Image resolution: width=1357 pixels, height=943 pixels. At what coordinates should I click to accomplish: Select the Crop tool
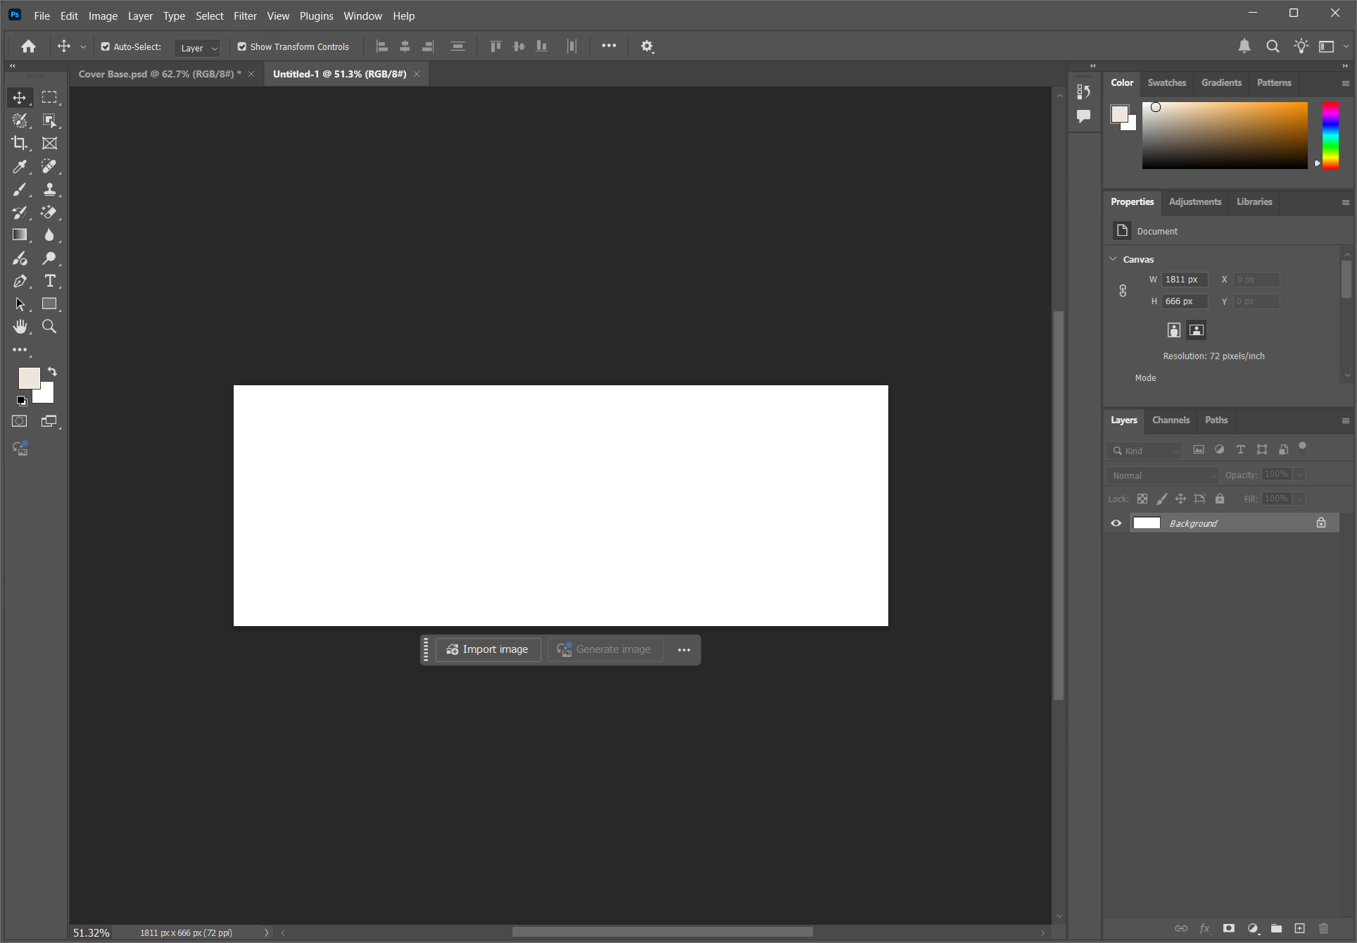[x=19, y=143]
